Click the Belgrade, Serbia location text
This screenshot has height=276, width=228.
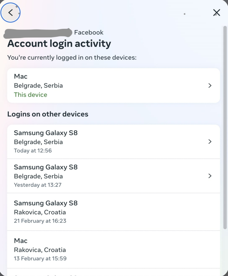[x=38, y=86]
